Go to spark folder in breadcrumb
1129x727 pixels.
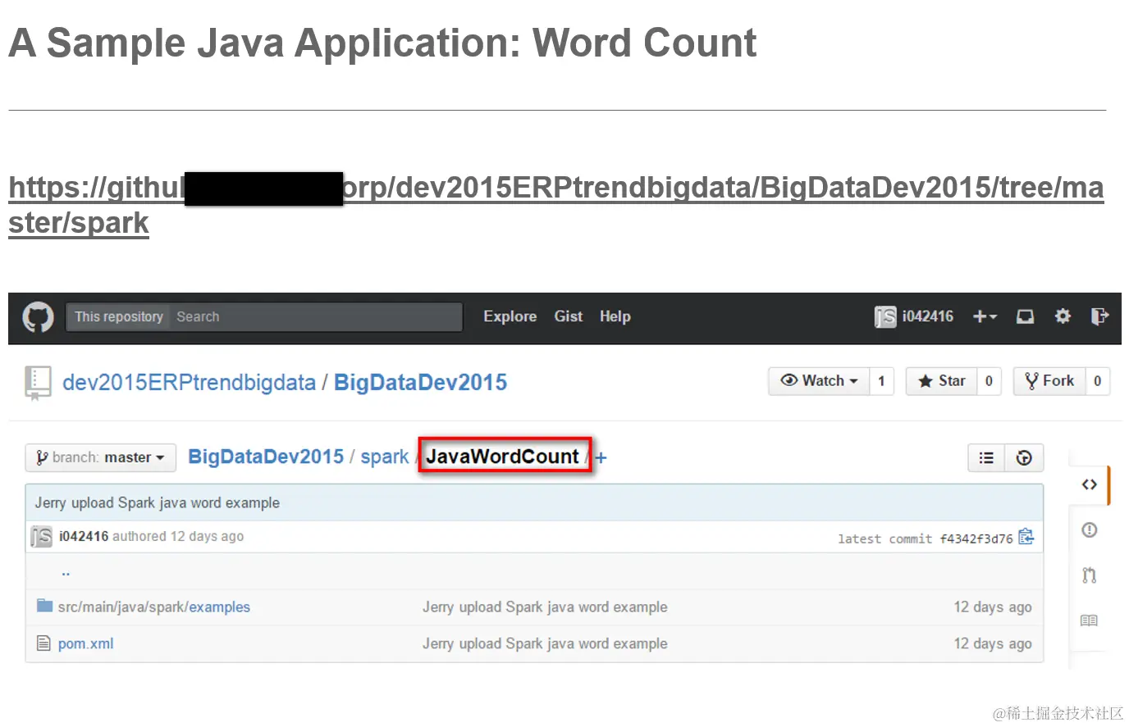pos(384,457)
